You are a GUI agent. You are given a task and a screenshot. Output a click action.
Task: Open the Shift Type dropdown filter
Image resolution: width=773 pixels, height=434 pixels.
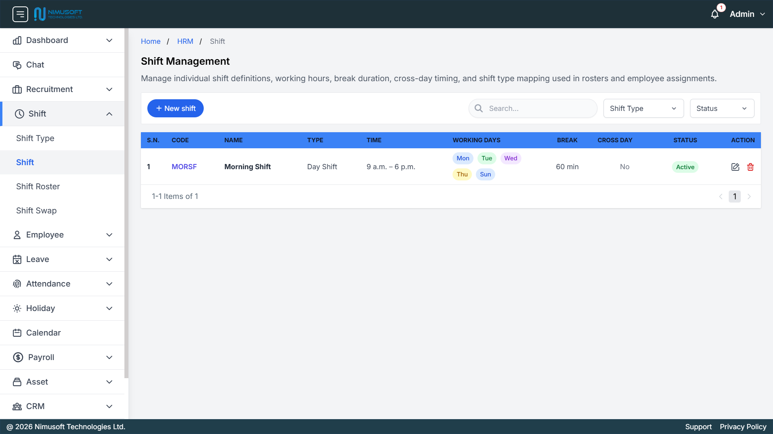643,108
